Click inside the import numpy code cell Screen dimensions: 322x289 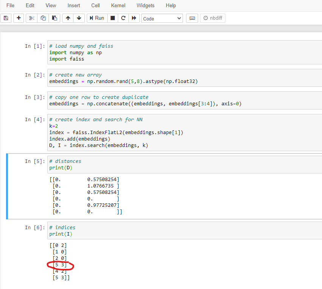tap(185, 52)
